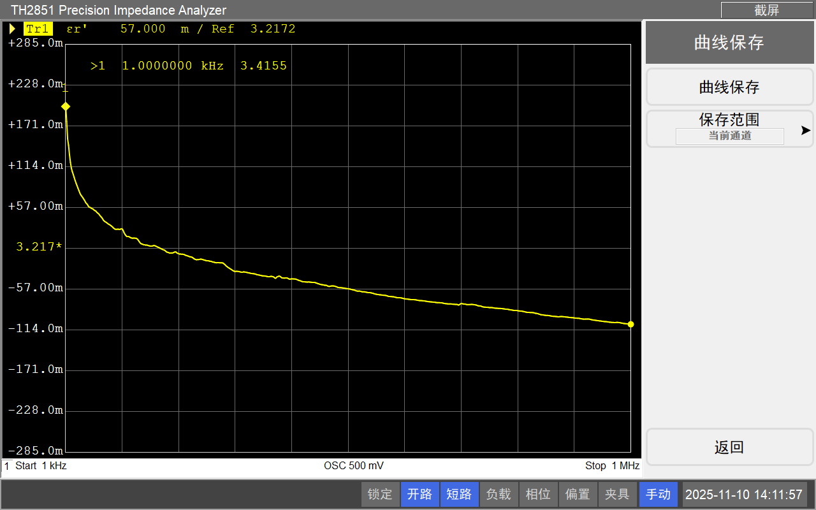816x510 pixels.
Task: Select the Tr1 trace label
Action: coord(38,29)
